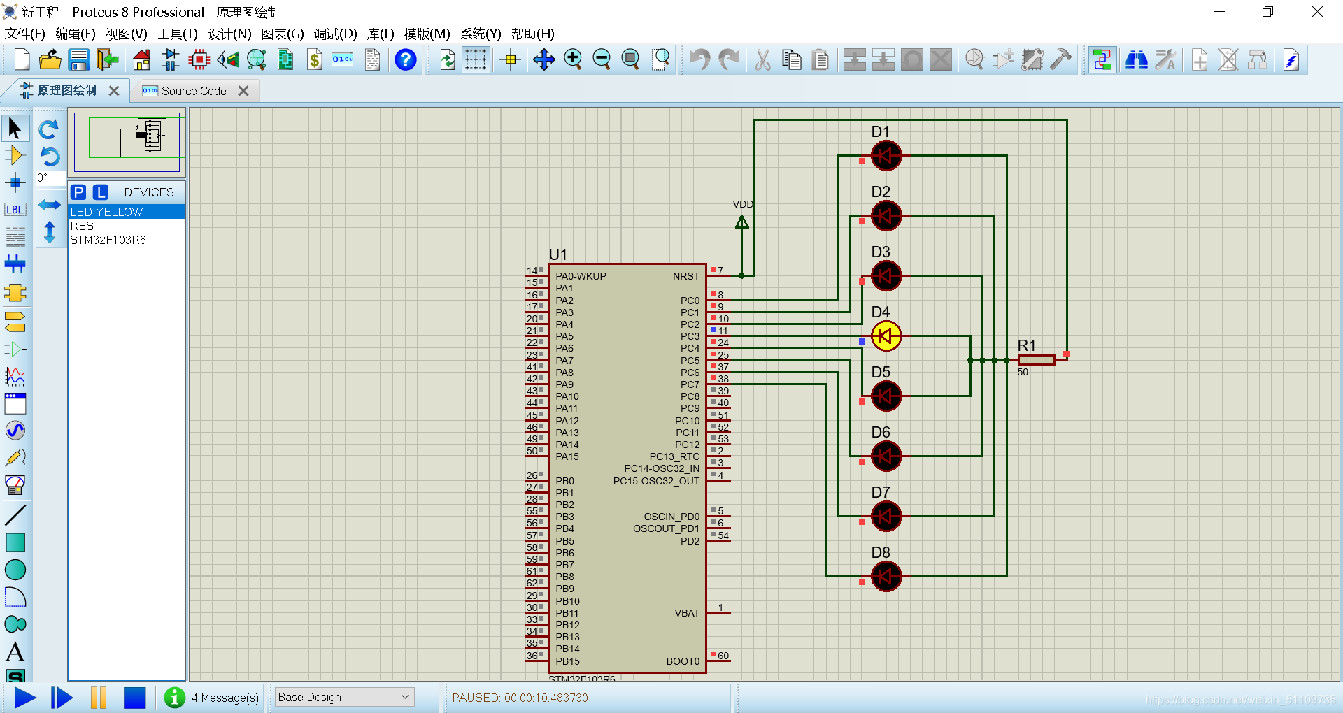Click resistor R1 on the schematic

[x=1036, y=360]
